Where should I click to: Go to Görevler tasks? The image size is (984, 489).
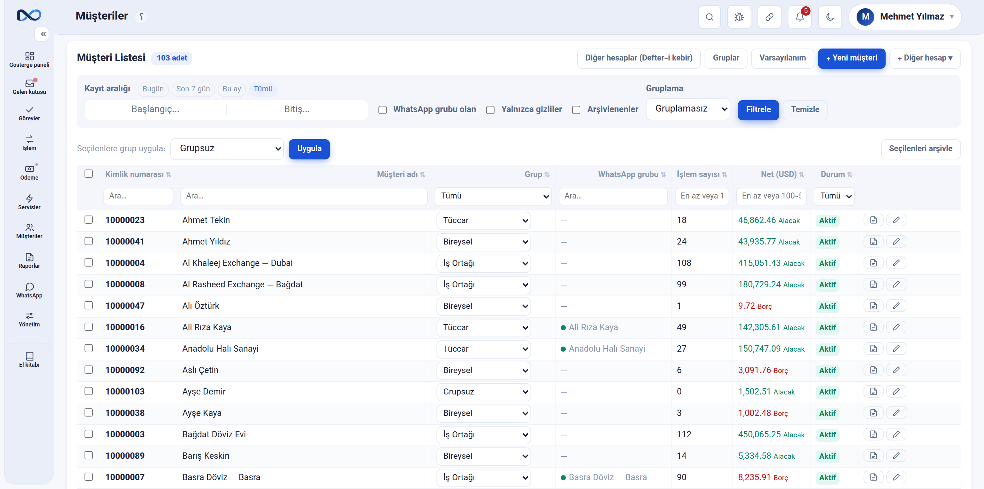pos(29,114)
